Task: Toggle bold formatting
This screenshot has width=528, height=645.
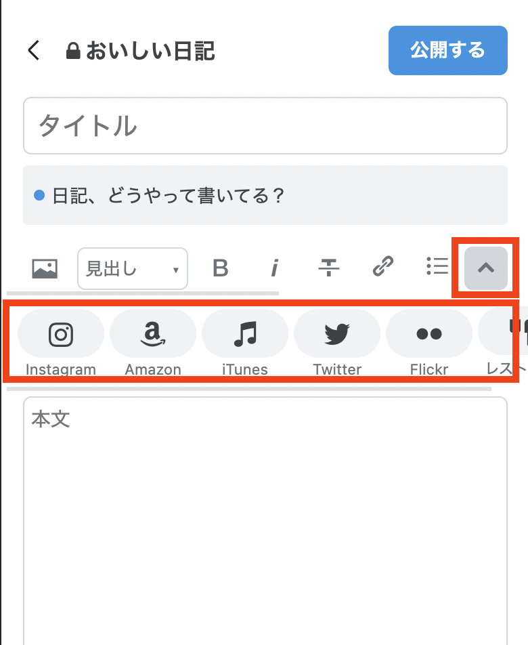Action: click(220, 268)
